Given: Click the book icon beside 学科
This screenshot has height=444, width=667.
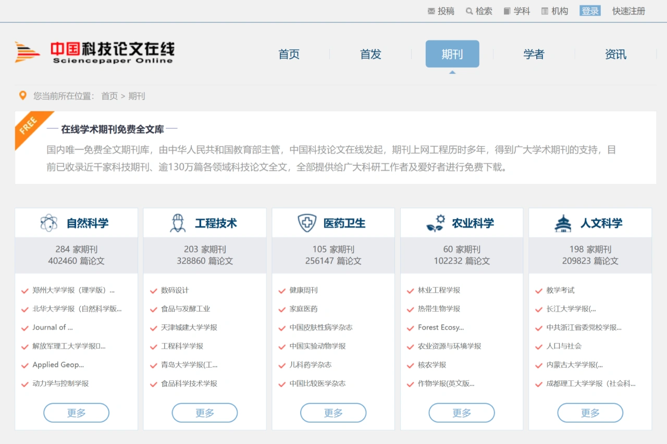Looking at the screenshot, I should click(507, 11).
